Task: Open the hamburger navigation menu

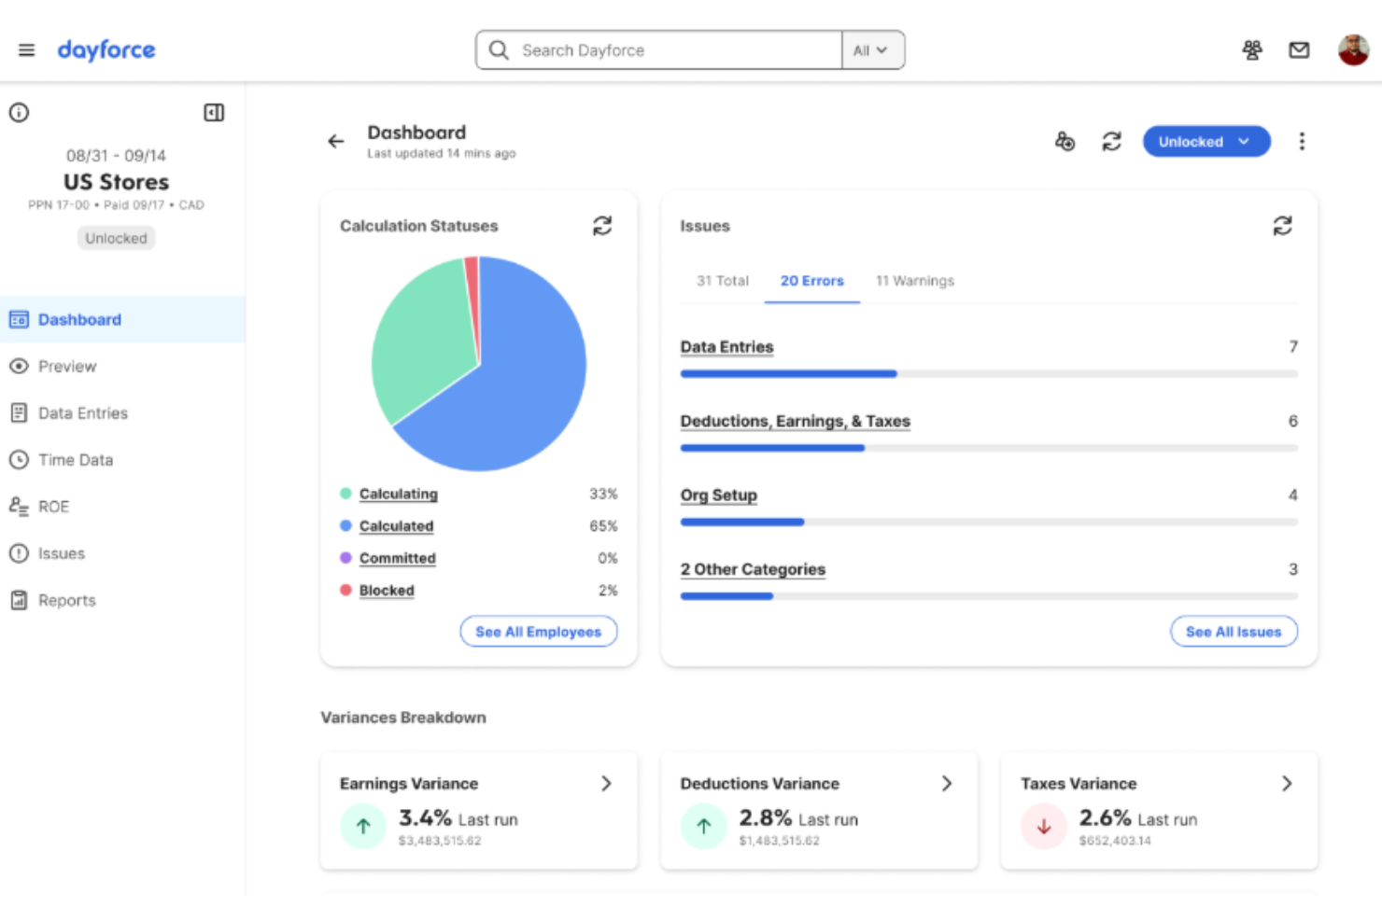Action: tap(26, 50)
